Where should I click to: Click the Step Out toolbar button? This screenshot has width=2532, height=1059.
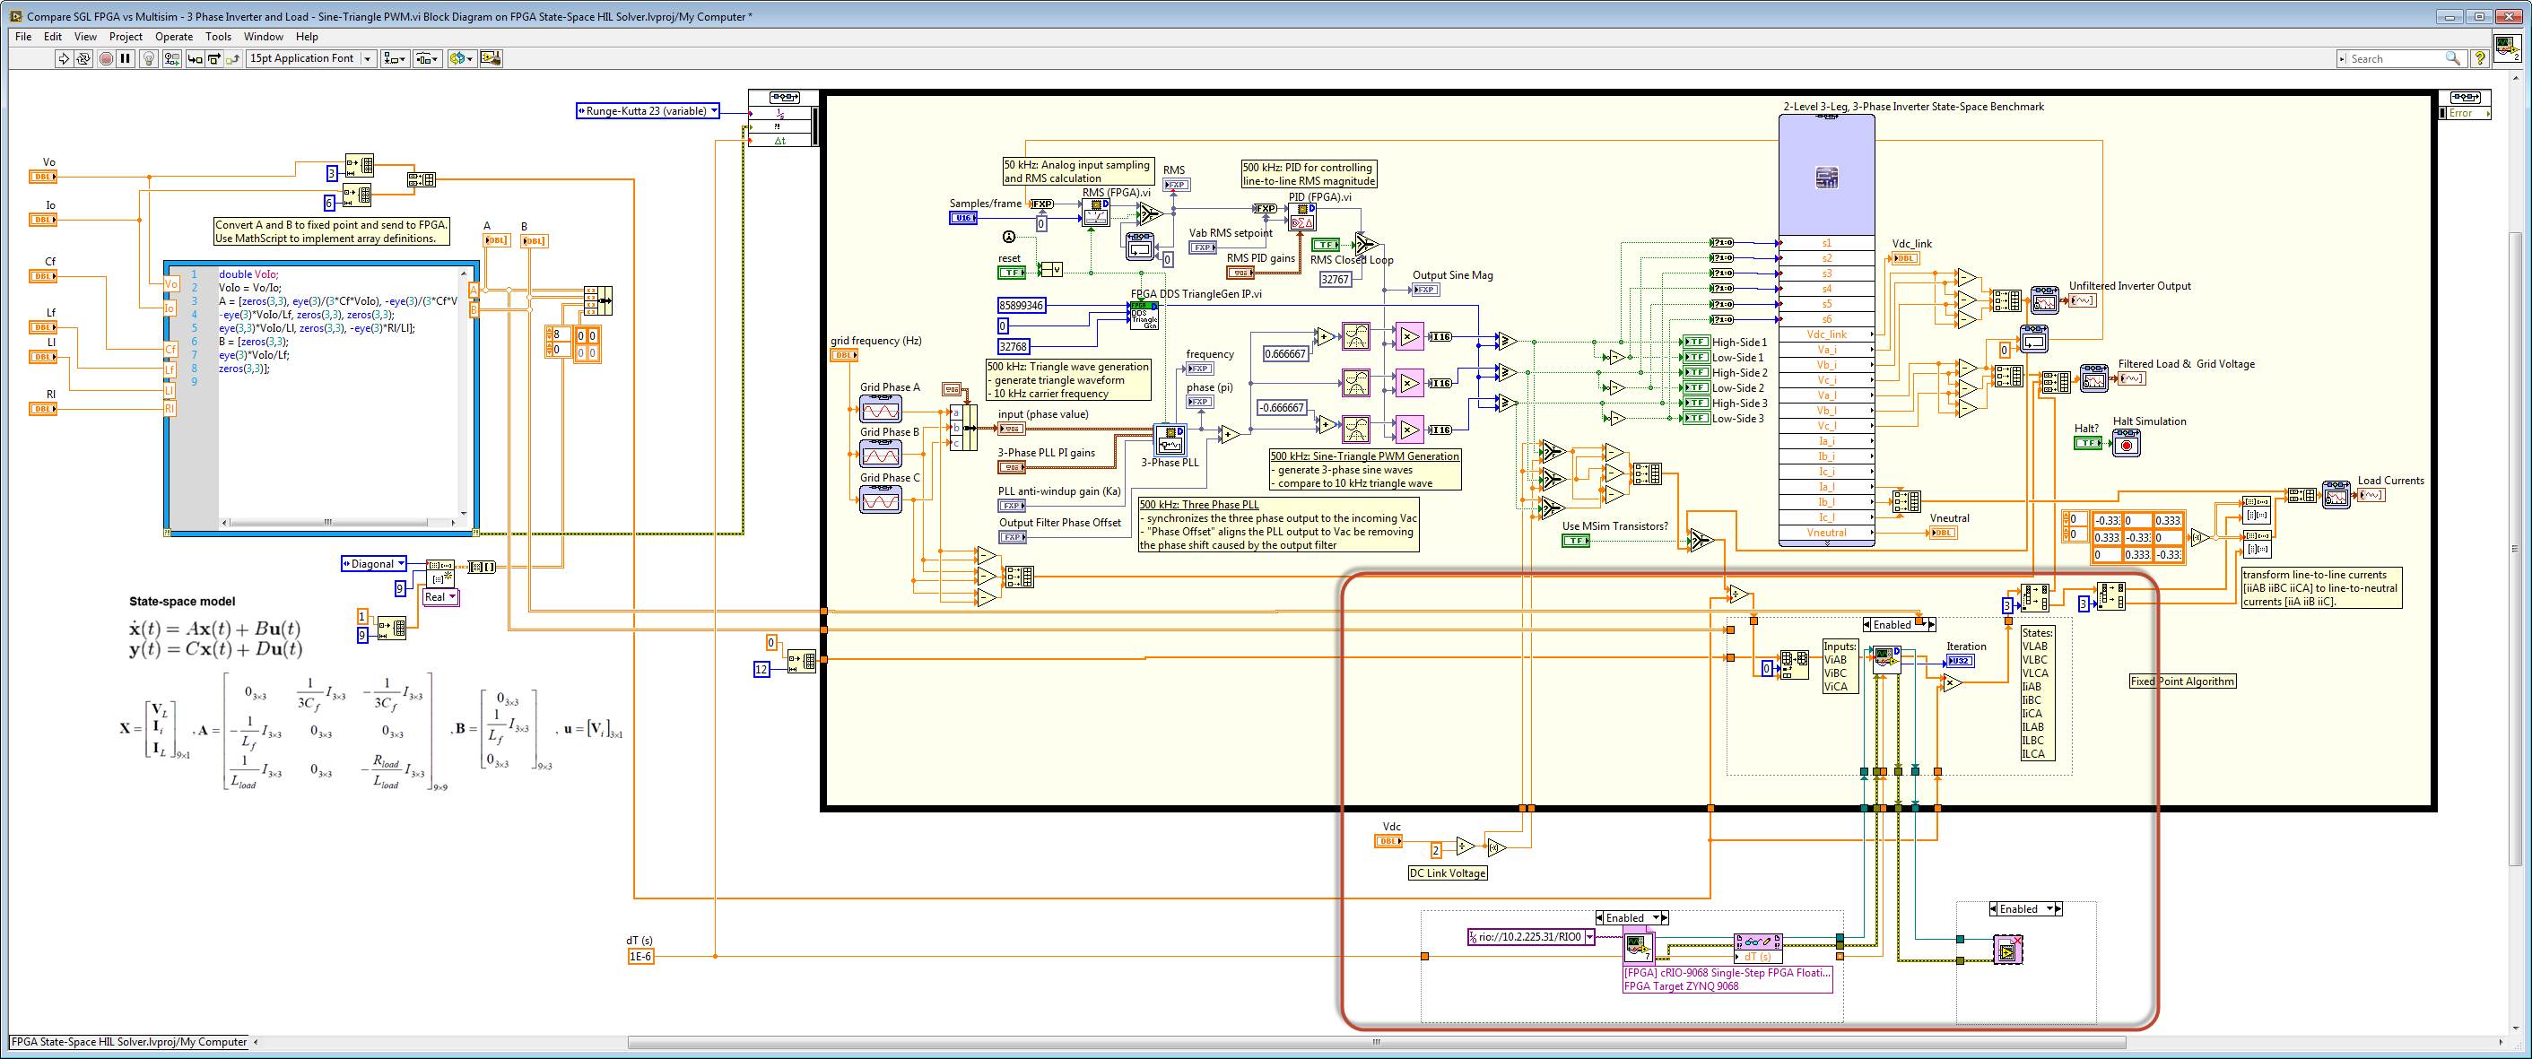pos(232,59)
